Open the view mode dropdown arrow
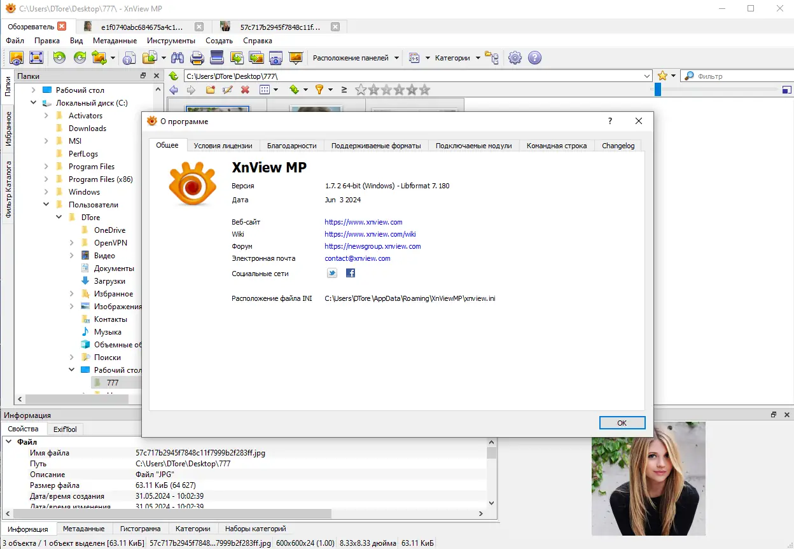This screenshot has width=794, height=549. click(277, 90)
